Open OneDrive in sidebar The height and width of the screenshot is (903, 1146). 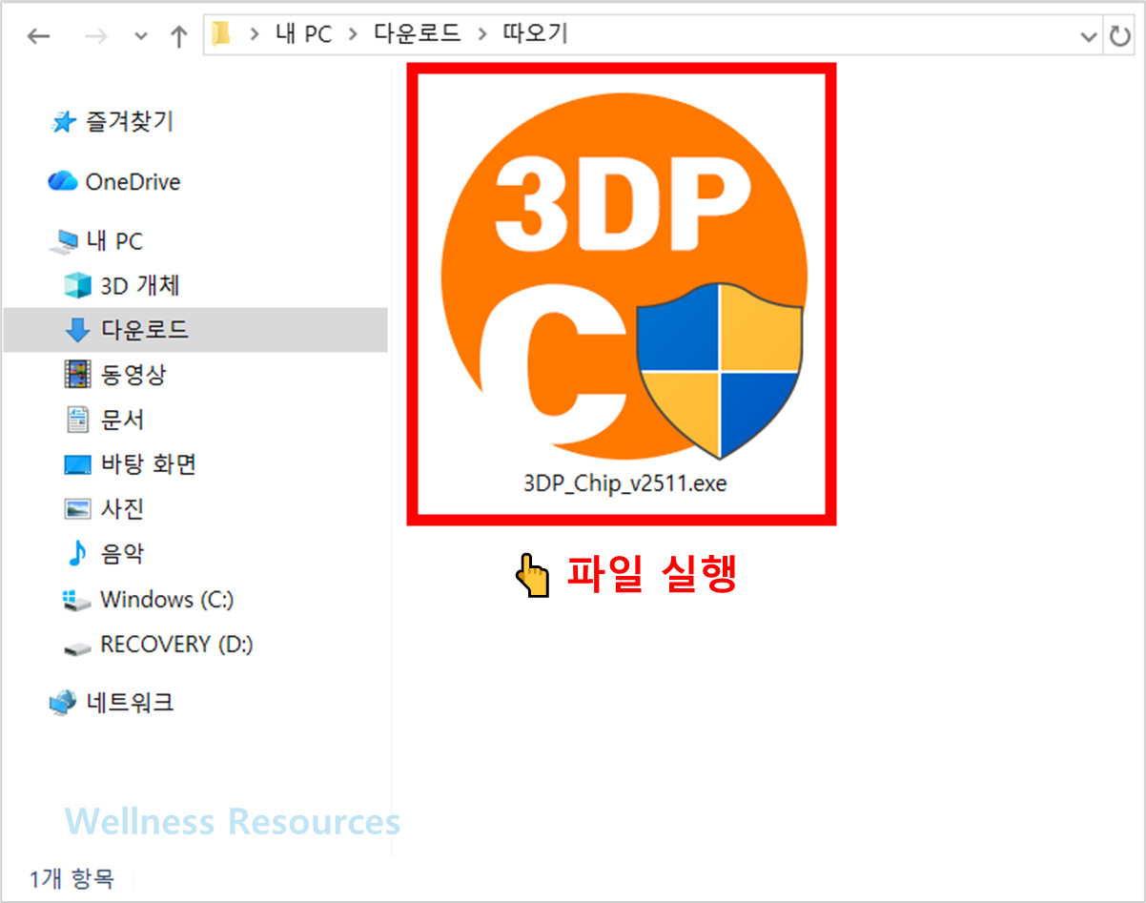[x=133, y=181]
